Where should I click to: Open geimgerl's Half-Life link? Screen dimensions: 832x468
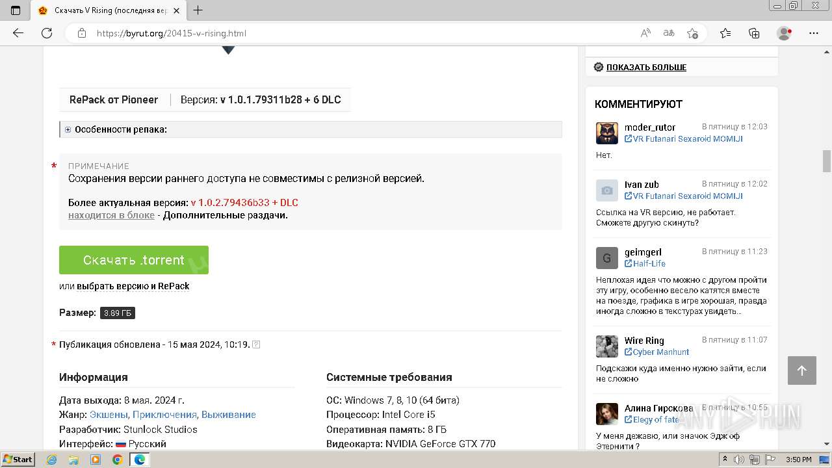649,264
